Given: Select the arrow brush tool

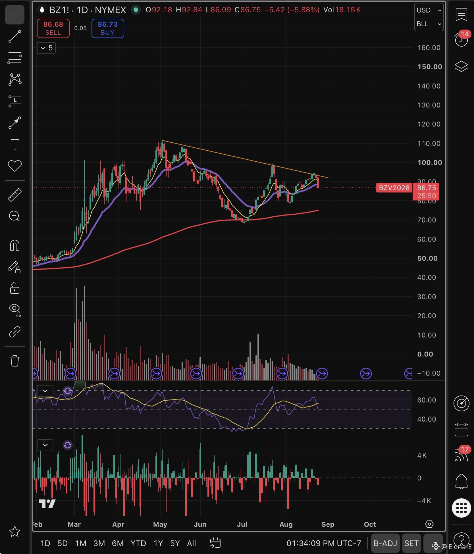Looking at the screenshot, I should [x=15, y=123].
